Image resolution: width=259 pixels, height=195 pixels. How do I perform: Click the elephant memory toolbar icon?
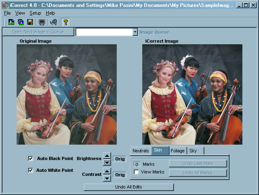(53, 22)
